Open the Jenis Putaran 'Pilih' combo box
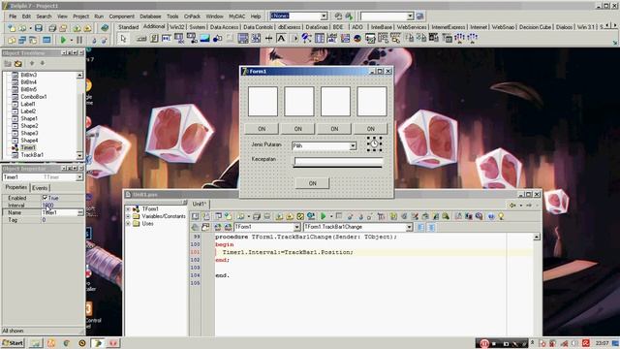 pos(353,146)
